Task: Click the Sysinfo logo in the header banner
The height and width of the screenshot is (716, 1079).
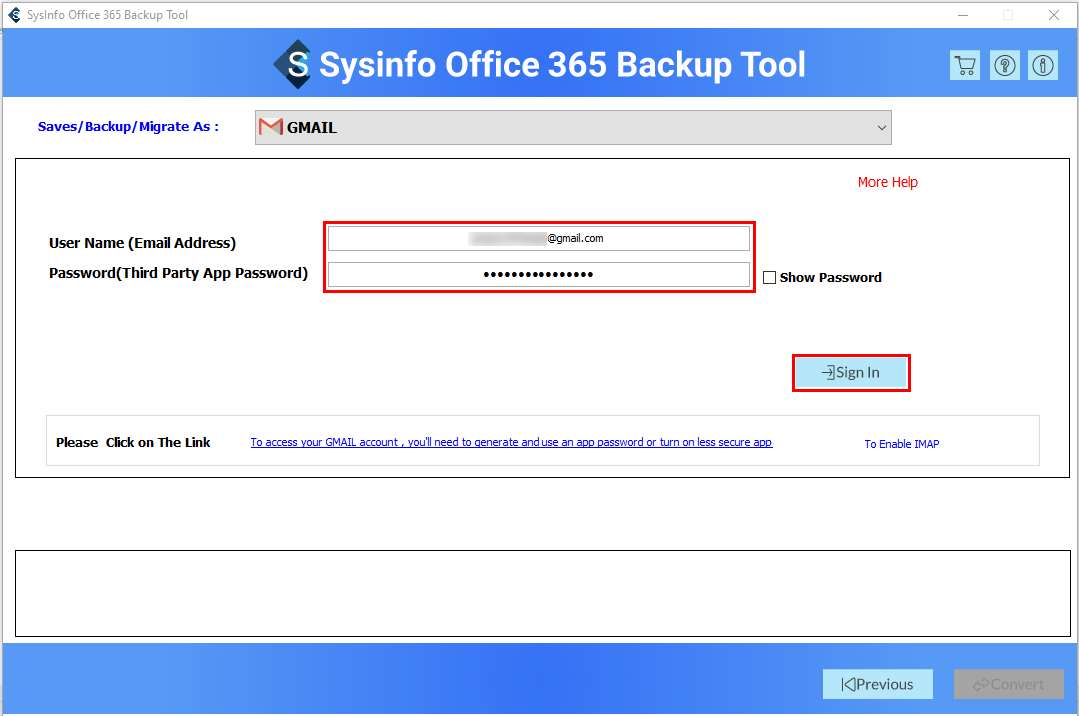Action: point(295,65)
